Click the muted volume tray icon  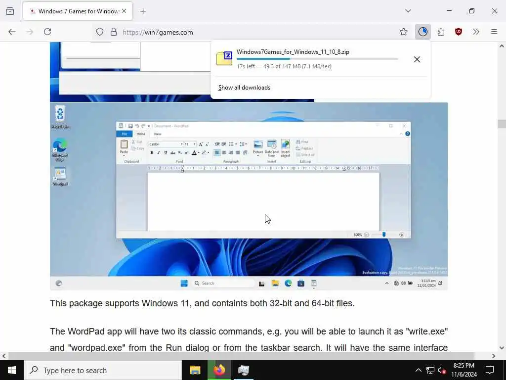pos(442,370)
